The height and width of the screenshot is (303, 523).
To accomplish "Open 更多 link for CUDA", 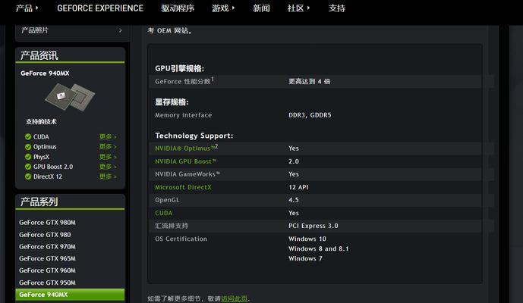I will coord(108,137).
